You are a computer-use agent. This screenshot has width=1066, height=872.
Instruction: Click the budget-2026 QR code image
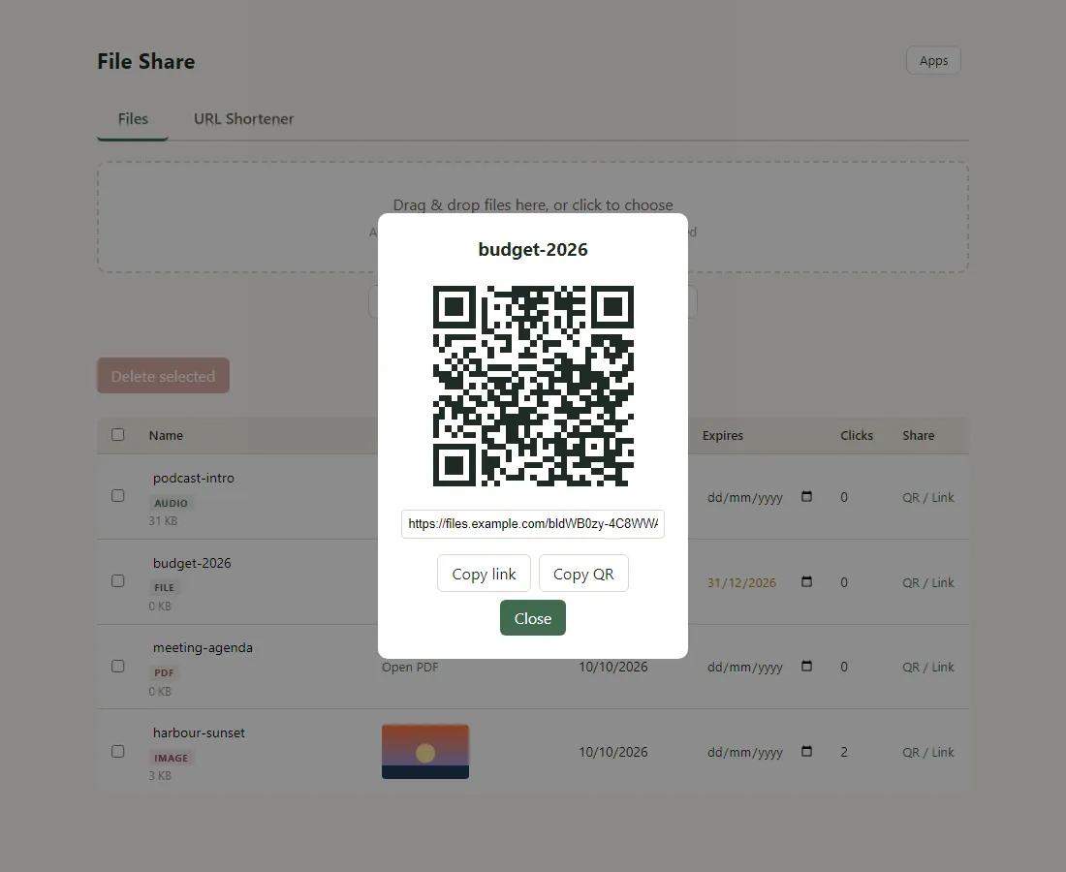click(533, 386)
